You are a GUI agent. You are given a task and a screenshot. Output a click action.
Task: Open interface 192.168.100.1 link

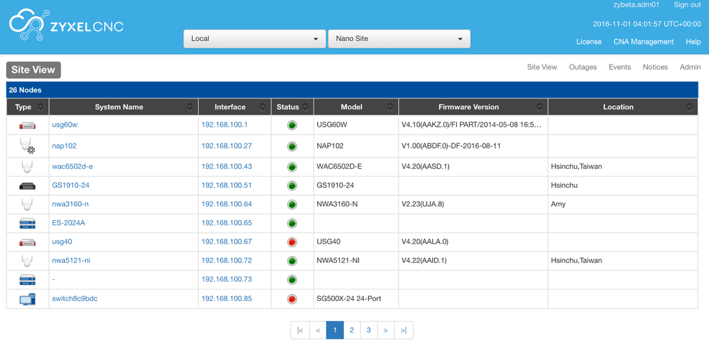coord(225,125)
